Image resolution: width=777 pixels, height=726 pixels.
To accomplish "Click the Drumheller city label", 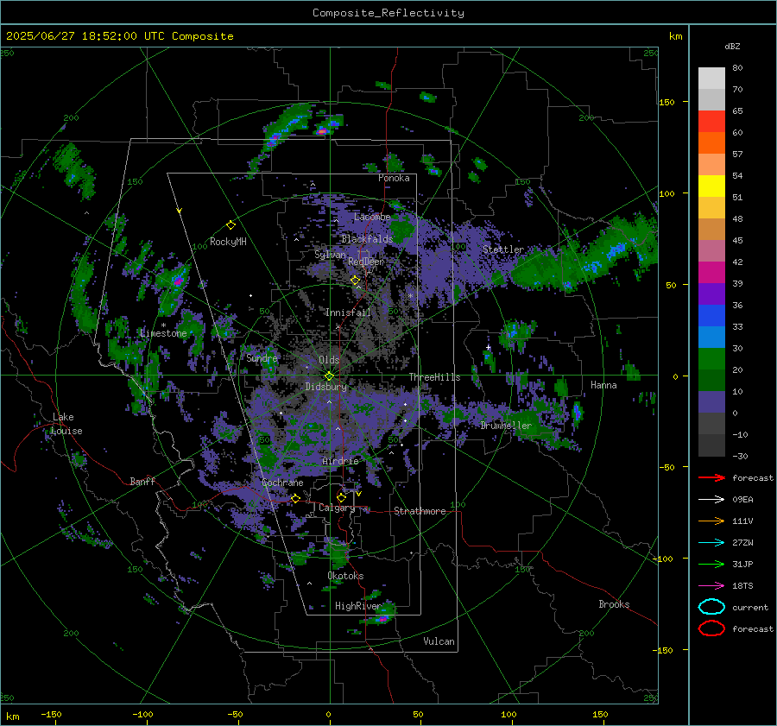I will 506,426.
